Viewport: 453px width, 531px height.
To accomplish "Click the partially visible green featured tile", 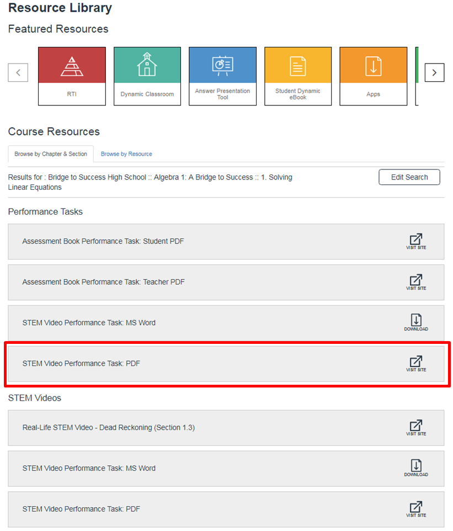I will point(417,76).
